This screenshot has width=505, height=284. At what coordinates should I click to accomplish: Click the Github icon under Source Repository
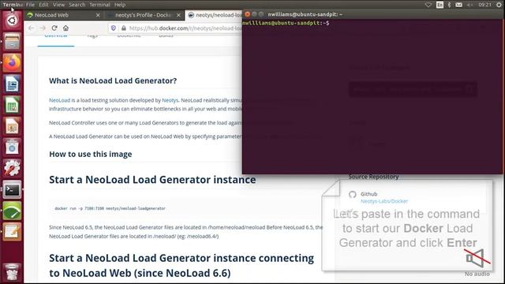(353, 194)
